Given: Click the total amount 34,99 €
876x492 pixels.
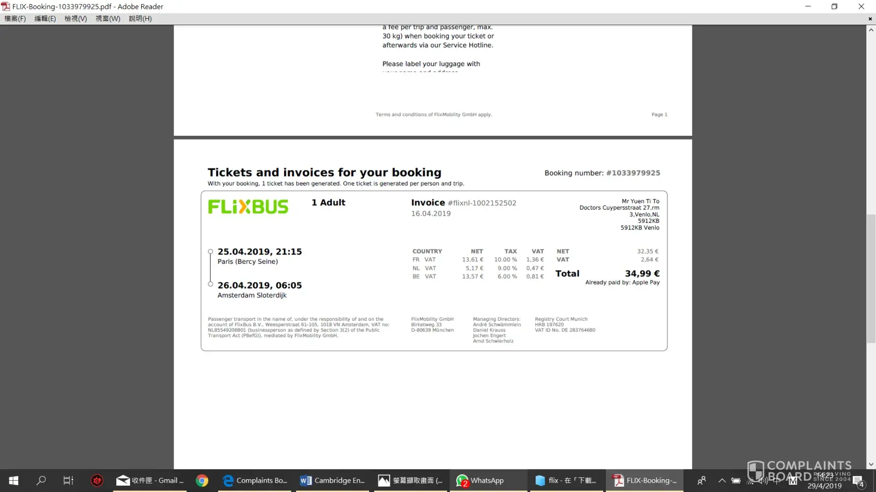Looking at the screenshot, I should pos(642,274).
